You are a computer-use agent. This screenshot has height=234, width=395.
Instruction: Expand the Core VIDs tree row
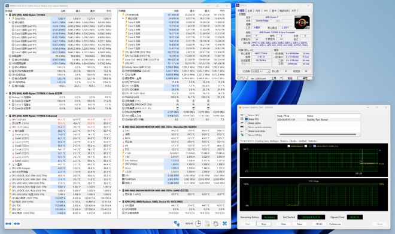pos(10,19)
